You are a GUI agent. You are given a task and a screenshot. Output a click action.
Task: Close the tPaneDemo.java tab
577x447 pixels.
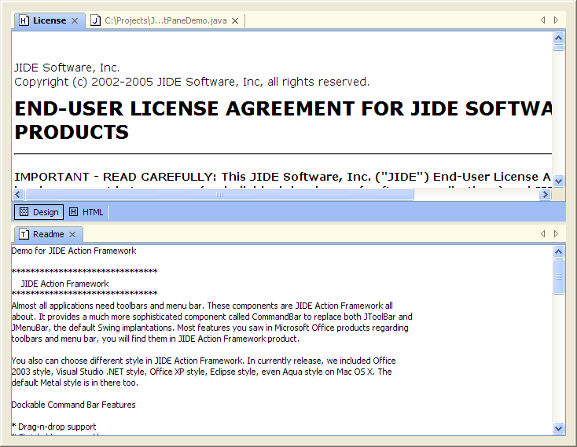pos(235,21)
